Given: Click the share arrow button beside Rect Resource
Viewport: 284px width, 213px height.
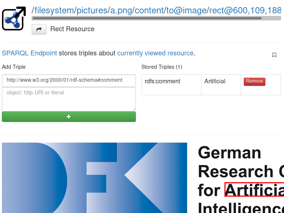Looking at the screenshot, I should pos(39,29).
